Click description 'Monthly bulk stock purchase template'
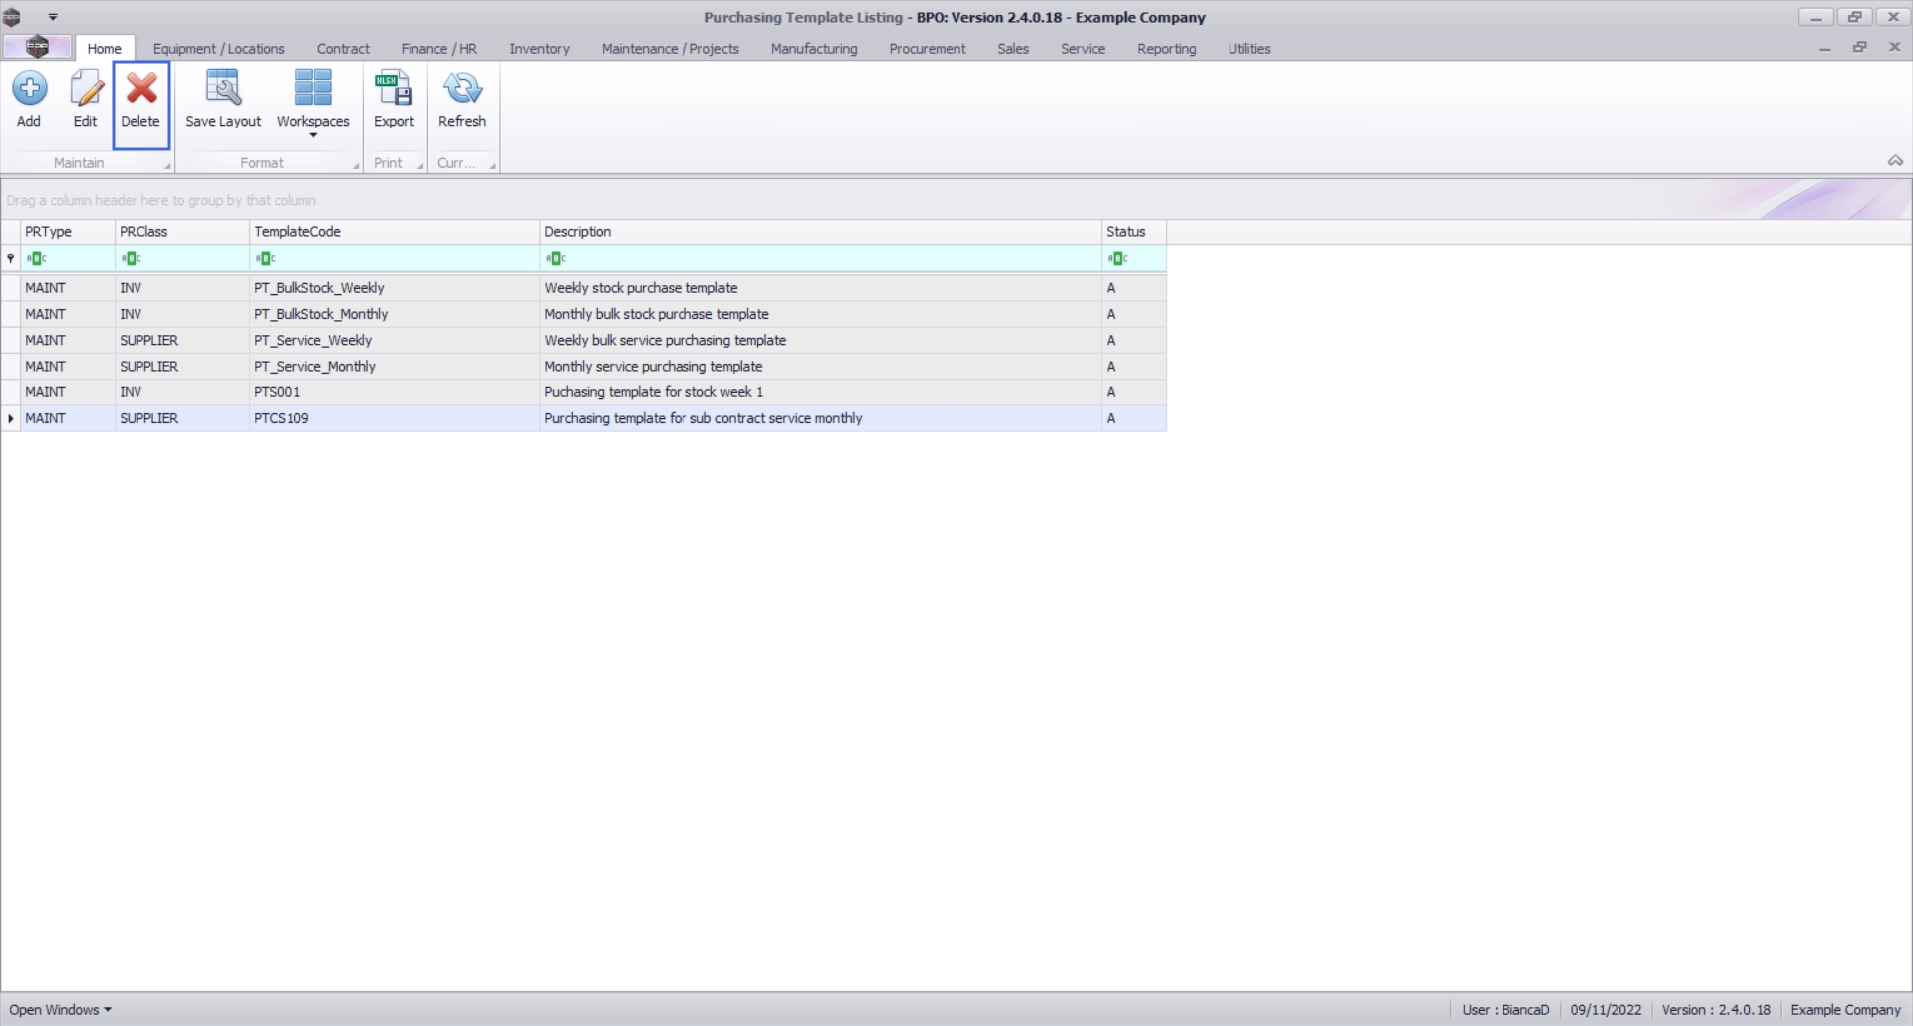 tap(657, 314)
